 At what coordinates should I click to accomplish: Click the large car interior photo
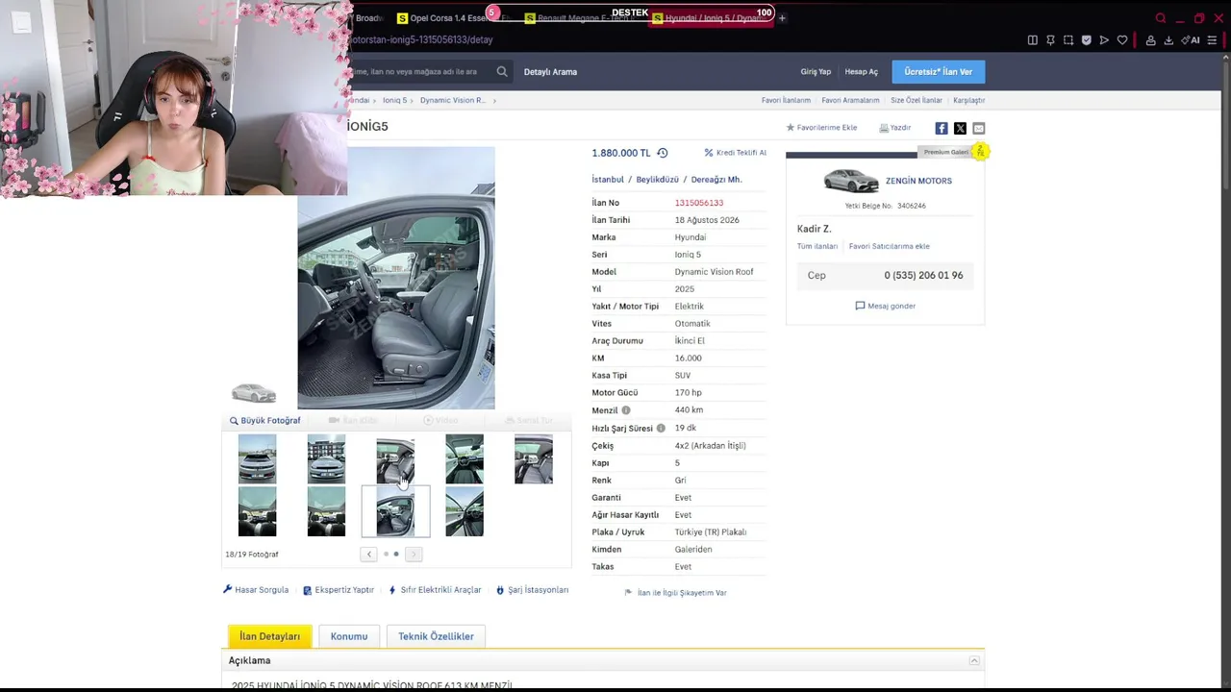(396, 278)
